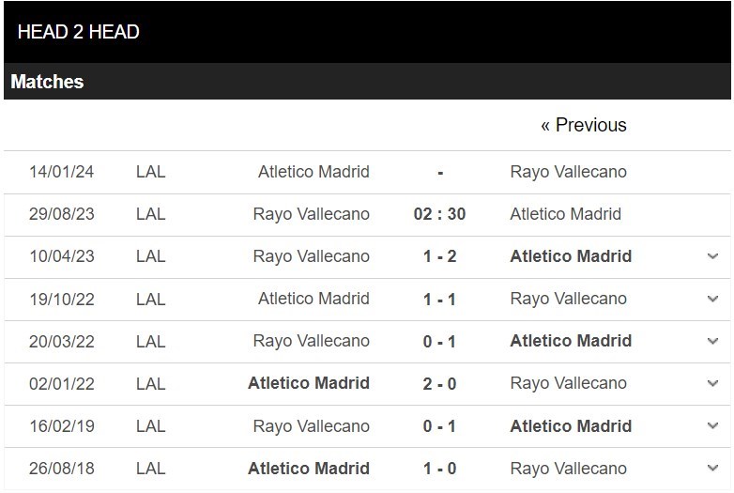
Task: Expand the 10/04/23 match details chevron
Action: click(x=712, y=256)
